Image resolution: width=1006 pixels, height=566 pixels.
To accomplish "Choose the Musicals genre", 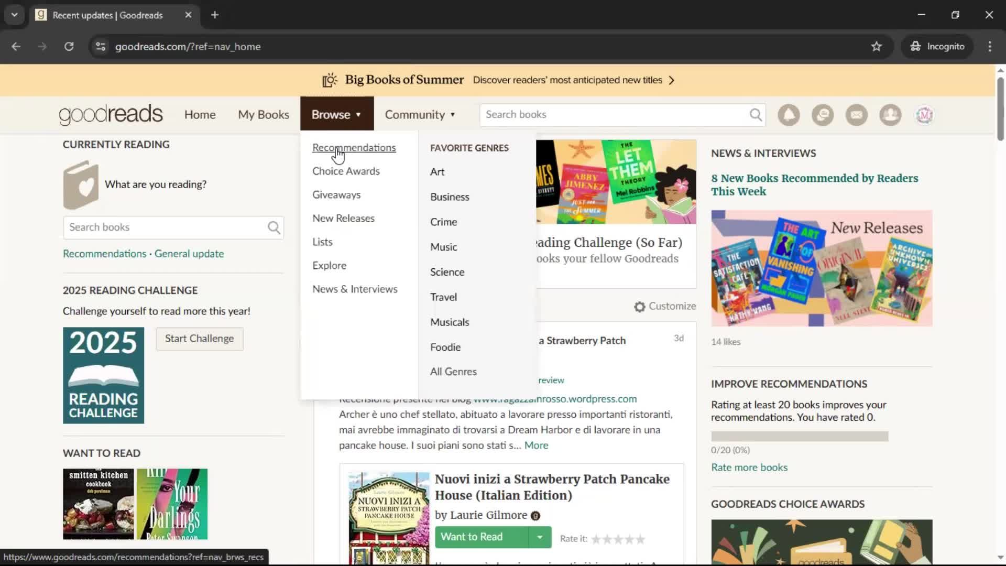I will point(450,322).
